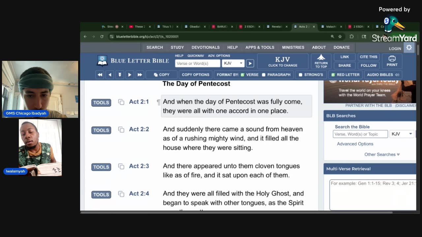
Task: Open Copy Options
Action: tap(196, 75)
